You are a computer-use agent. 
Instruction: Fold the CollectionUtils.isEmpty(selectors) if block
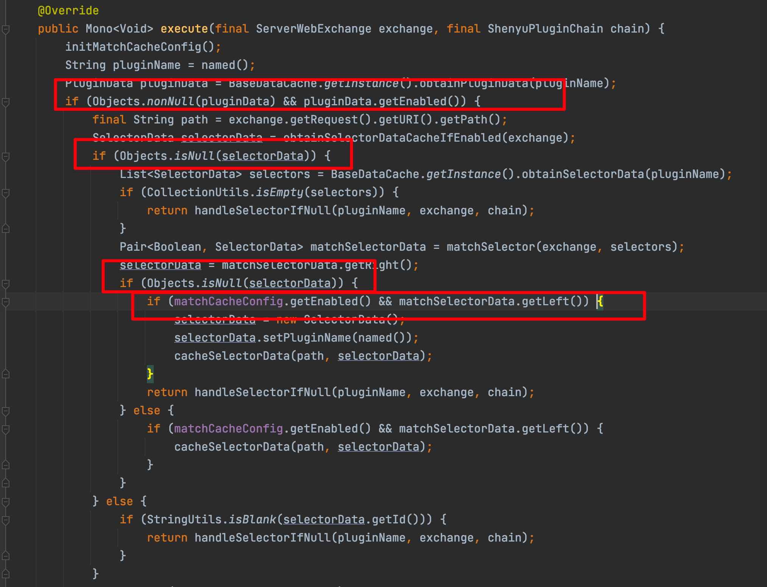pyautogui.click(x=6, y=193)
